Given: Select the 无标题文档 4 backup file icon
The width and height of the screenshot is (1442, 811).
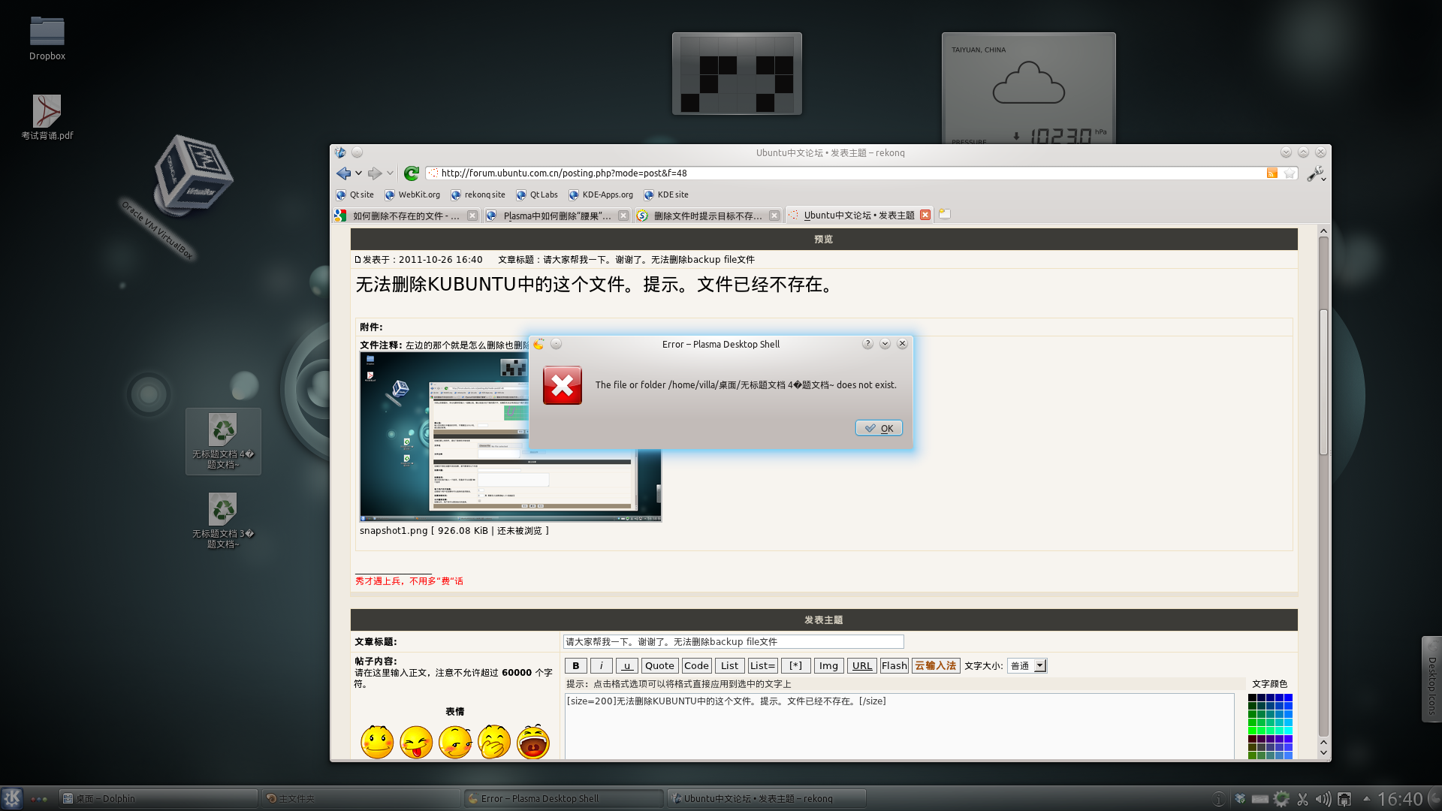Looking at the screenshot, I should click(x=223, y=442).
